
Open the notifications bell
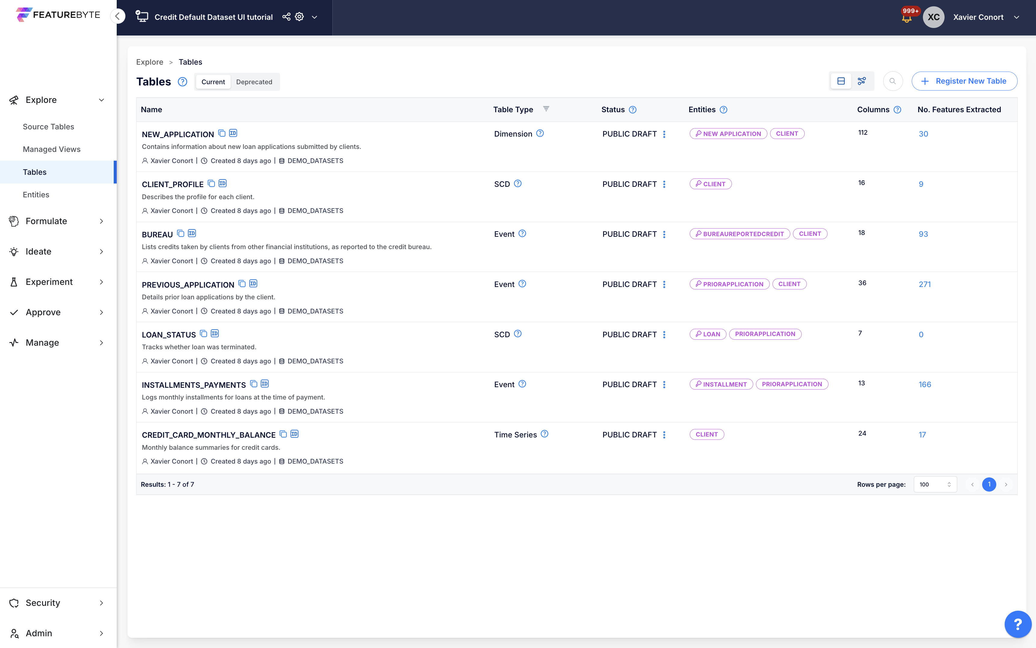907,18
